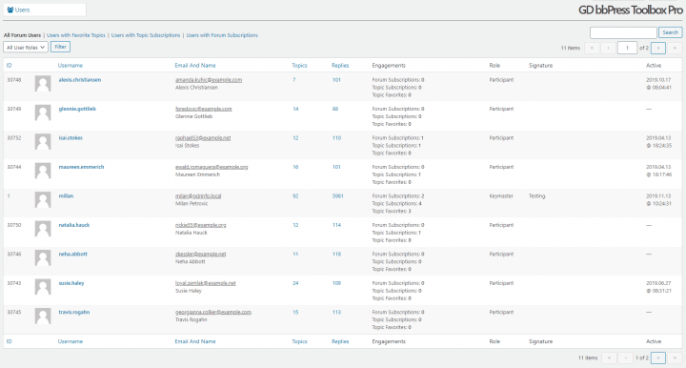Open milan username link
The width and height of the screenshot is (686, 368).
66,195
